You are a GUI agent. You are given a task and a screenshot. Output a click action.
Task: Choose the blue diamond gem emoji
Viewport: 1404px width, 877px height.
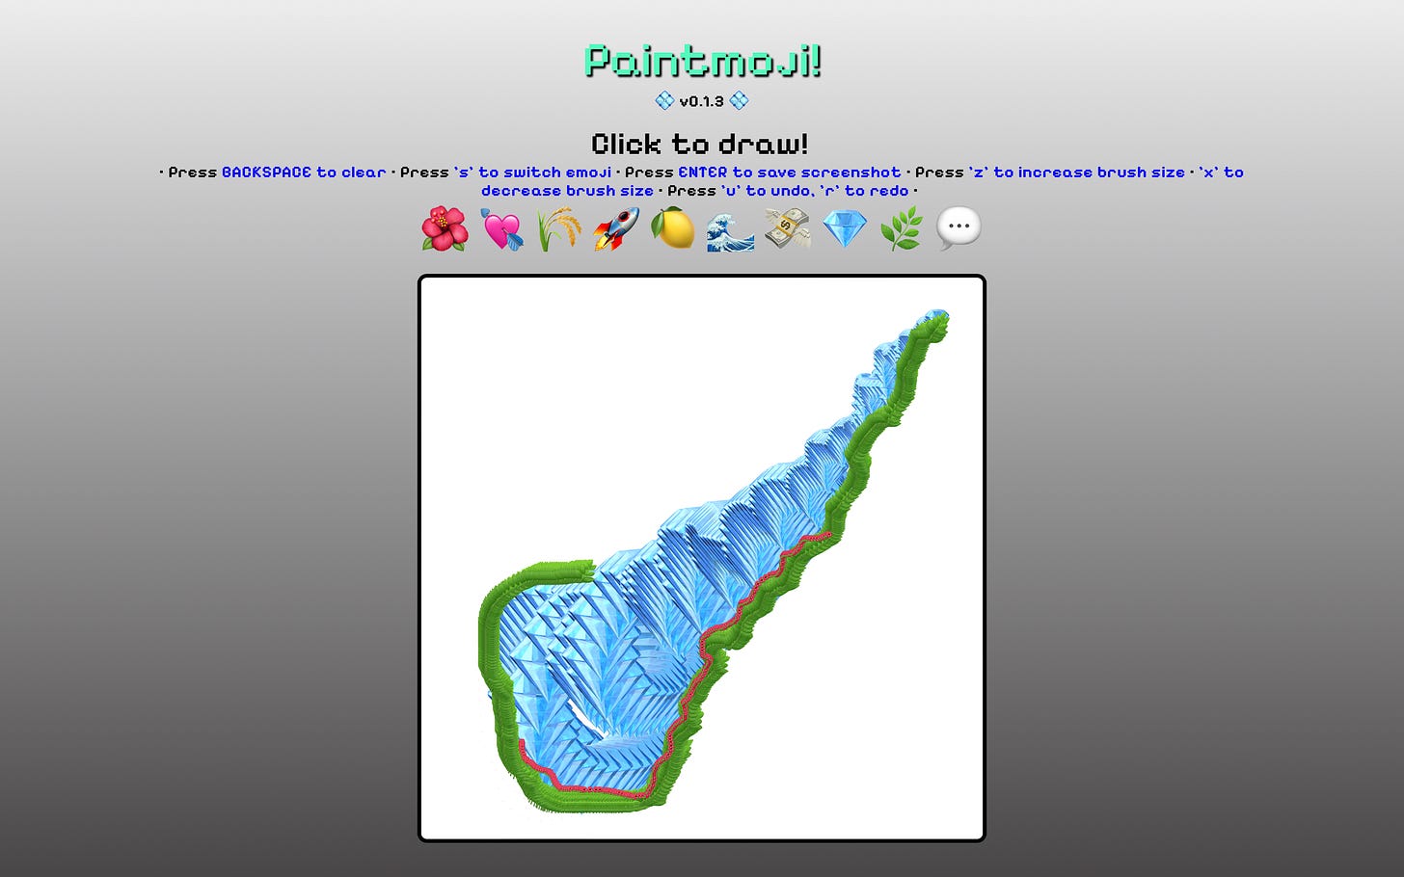[845, 229]
